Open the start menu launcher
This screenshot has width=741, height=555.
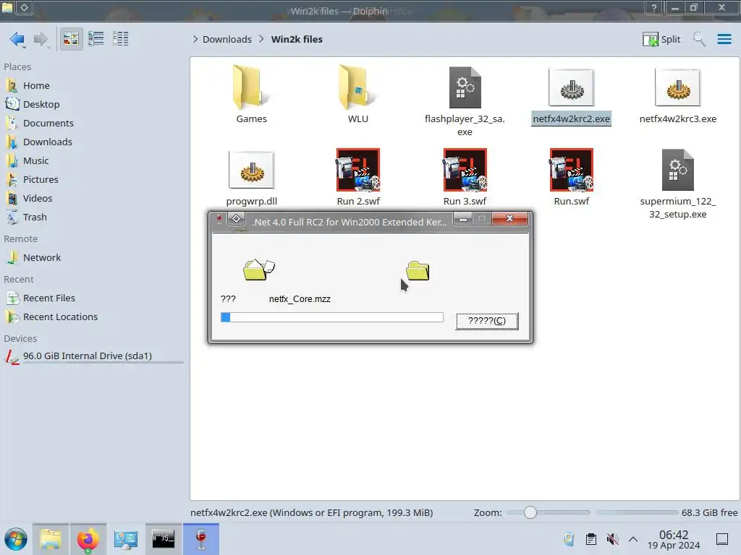[x=16, y=539]
